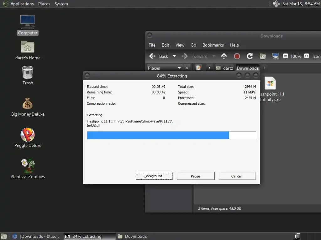
Task: Click the Icon view selector
Action: (x=316, y=56)
